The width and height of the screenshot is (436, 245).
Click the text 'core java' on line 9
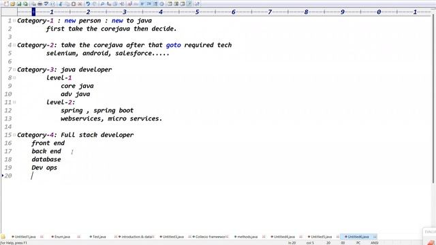pos(77,86)
